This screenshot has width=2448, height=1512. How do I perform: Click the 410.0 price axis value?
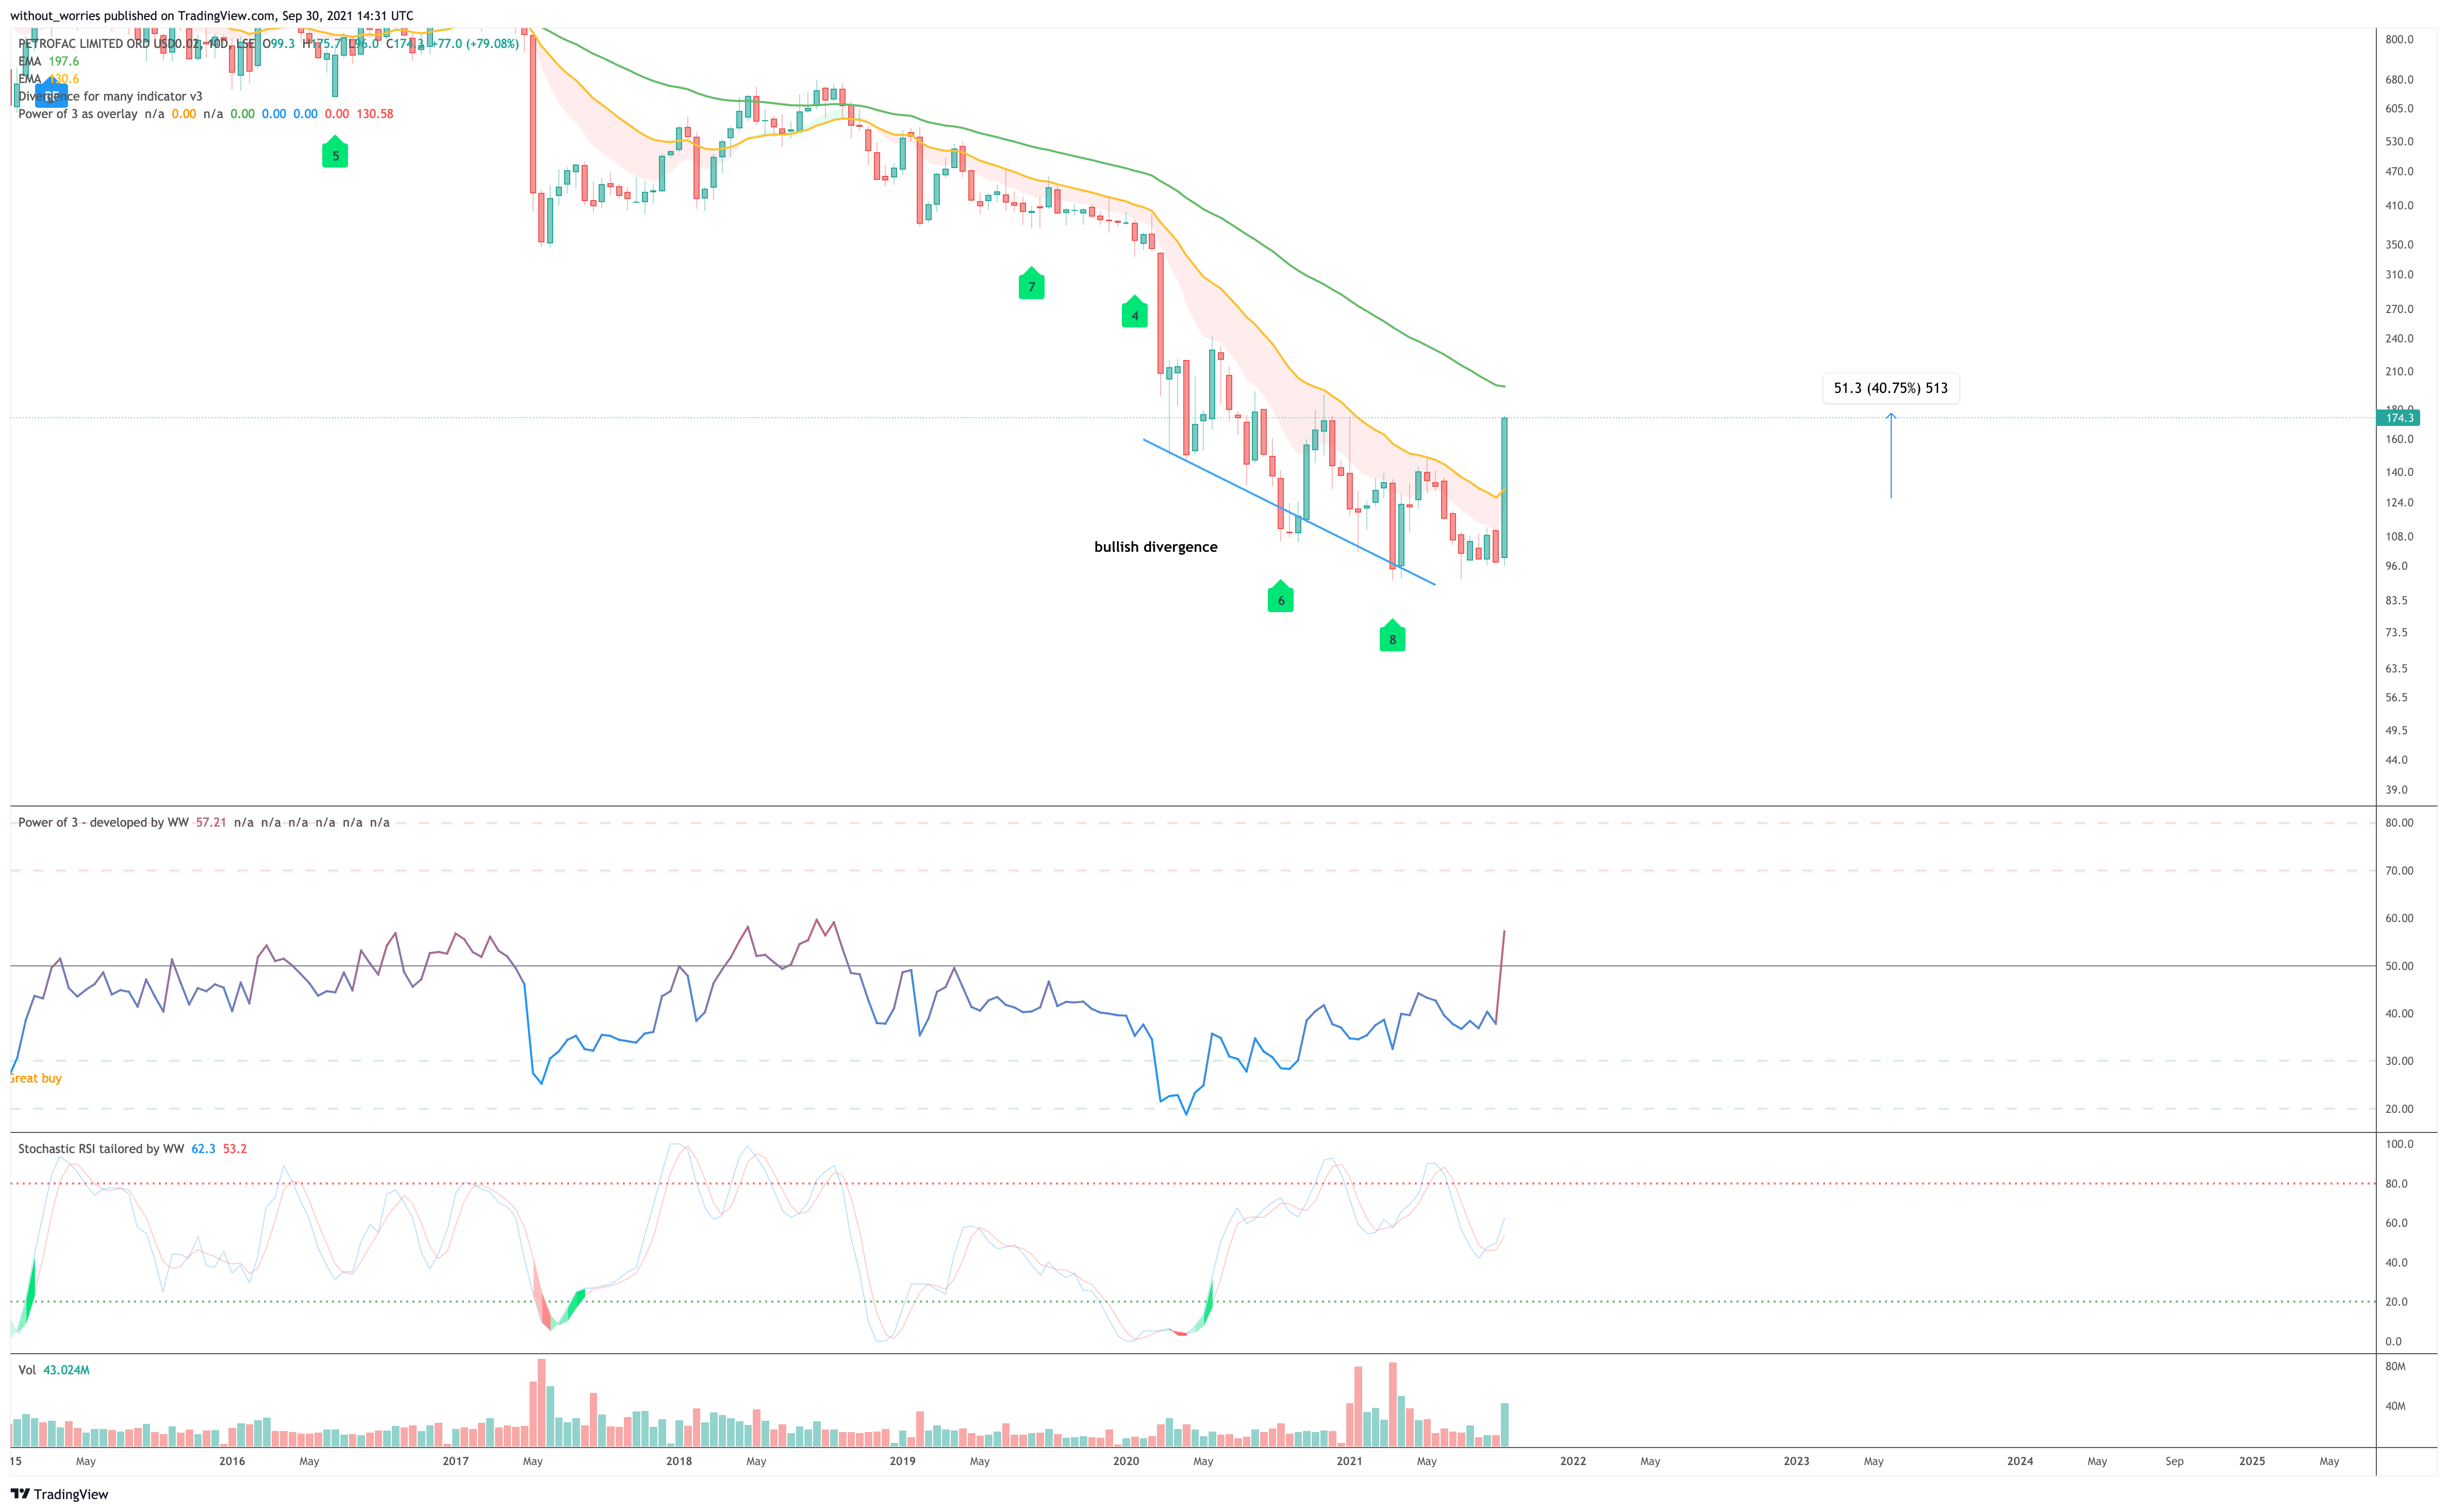tap(2399, 206)
